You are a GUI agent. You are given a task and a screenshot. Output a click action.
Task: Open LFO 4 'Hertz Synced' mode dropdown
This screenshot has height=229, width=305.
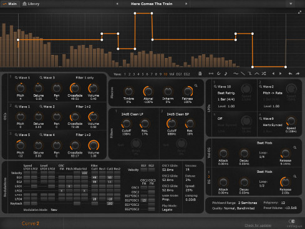[273, 125]
